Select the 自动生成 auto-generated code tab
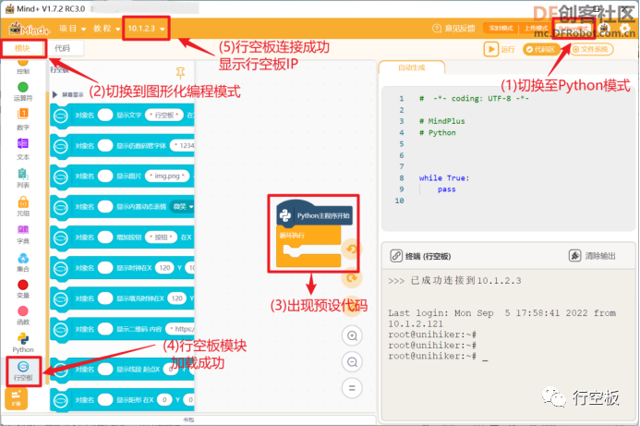This screenshot has width=640, height=426. click(x=412, y=67)
